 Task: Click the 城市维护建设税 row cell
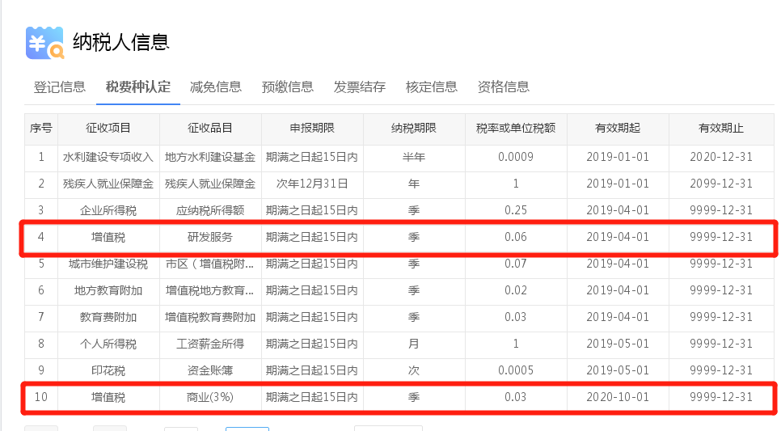click(x=108, y=264)
